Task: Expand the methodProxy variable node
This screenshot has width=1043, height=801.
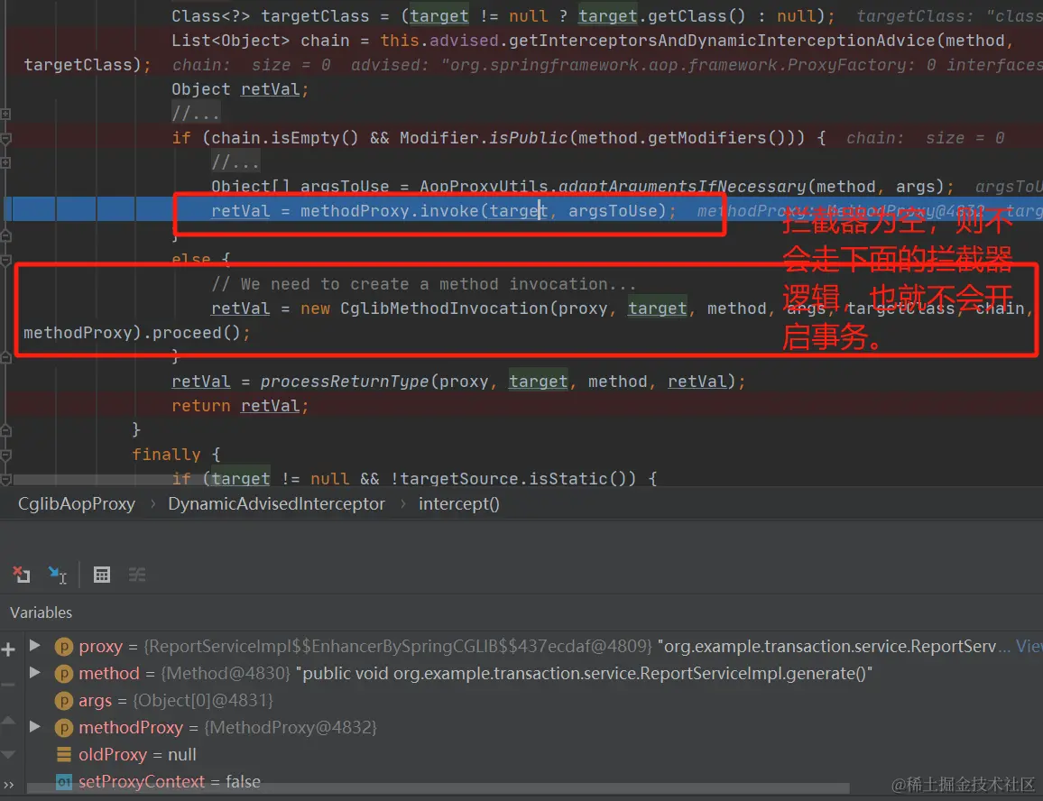Action: 34,726
